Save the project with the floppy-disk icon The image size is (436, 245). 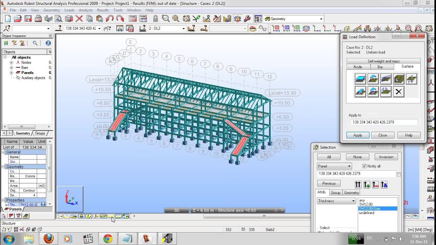point(28,19)
